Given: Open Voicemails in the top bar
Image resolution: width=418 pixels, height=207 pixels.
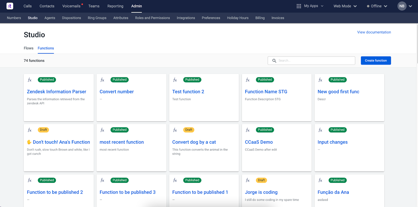Looking at the screenshot, I should click(x=71, y=6).
